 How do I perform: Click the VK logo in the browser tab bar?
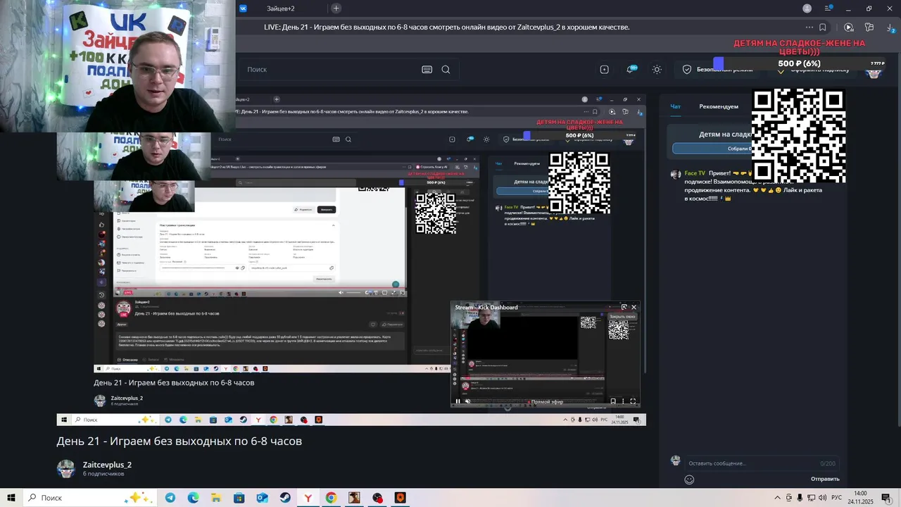click(244, 8)
